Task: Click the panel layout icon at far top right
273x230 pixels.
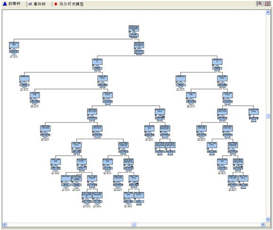Action: click(267, 3)
